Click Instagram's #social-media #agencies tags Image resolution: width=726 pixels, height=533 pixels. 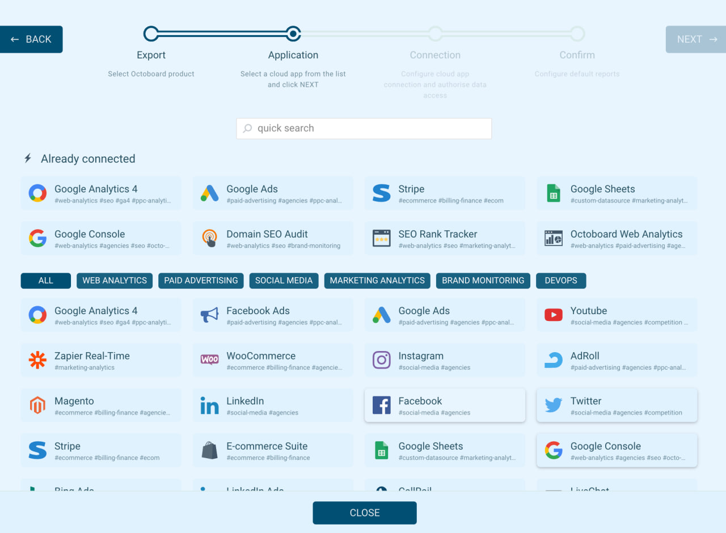pos(434,367)
